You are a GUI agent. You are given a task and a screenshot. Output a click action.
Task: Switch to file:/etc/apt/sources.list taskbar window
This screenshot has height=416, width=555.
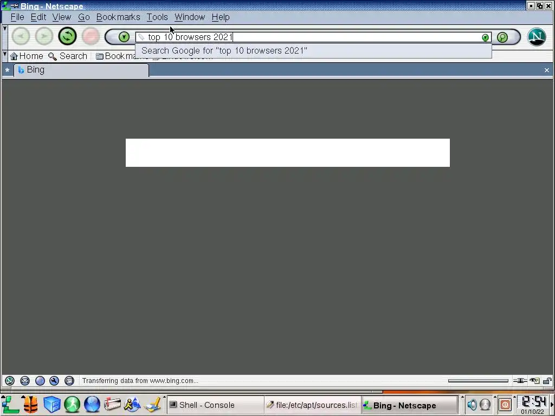pos(312,405)
